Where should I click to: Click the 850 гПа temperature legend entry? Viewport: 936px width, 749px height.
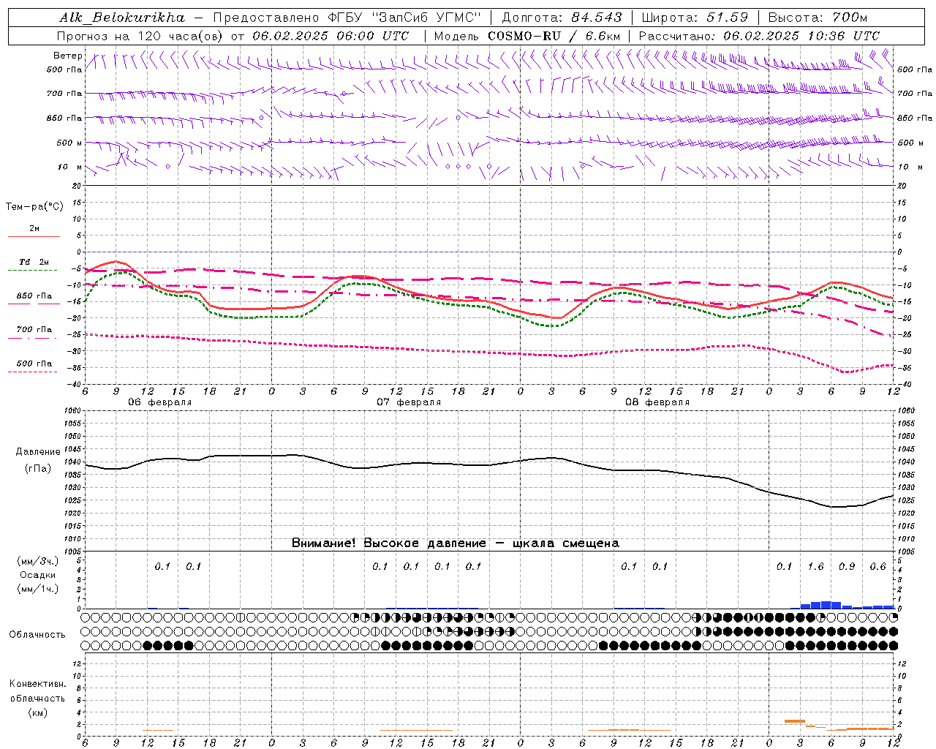click(34, 296)
